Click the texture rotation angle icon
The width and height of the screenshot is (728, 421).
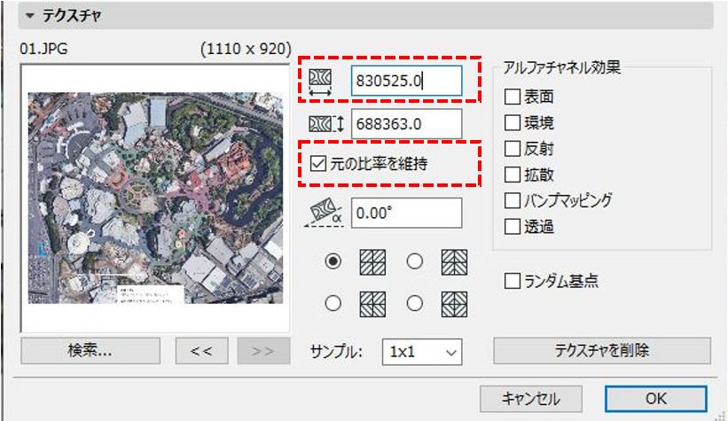point(324,213)
